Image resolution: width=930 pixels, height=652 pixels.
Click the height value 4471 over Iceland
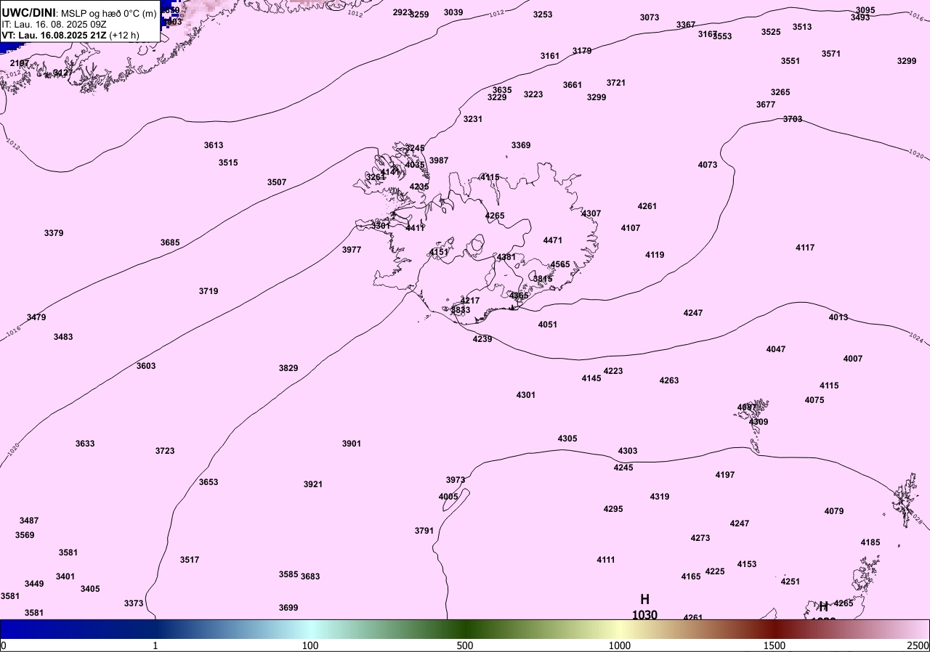point(553,240)
